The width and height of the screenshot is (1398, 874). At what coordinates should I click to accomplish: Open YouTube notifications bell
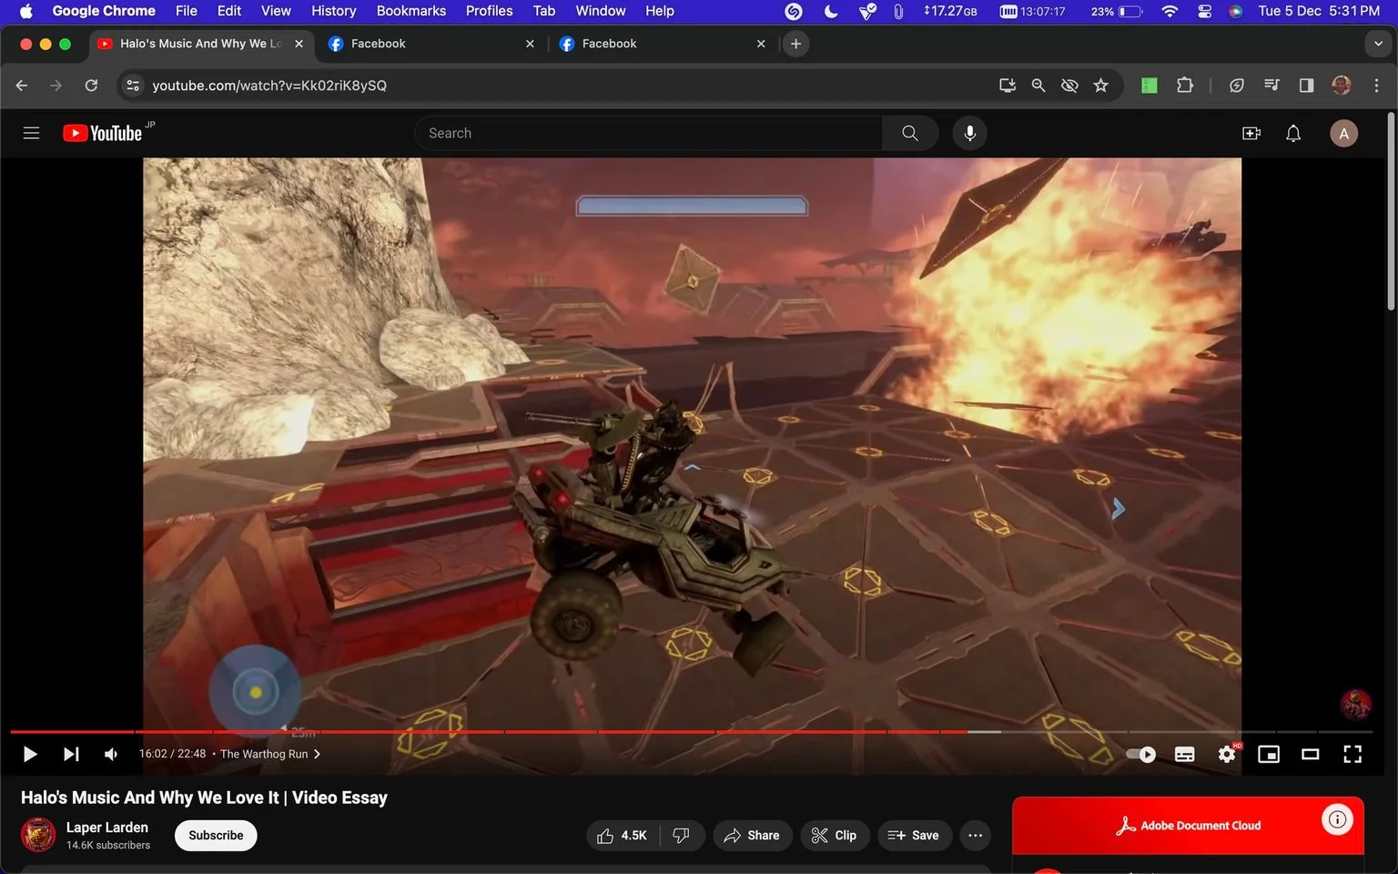pyautogui.click(x=1293, y=133)
